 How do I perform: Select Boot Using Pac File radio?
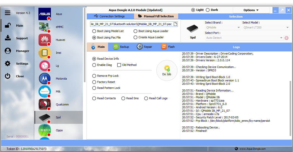(x=94, y=37)
